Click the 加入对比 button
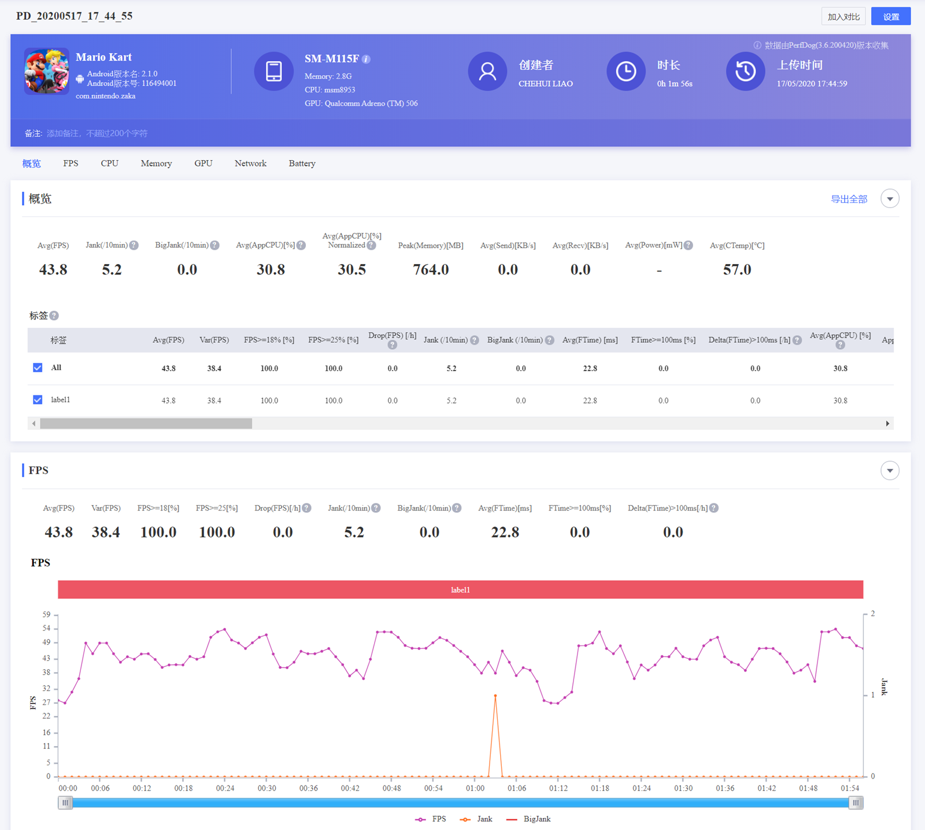The image size is (925, 830). pyautogui.click(x=843, y=17)
